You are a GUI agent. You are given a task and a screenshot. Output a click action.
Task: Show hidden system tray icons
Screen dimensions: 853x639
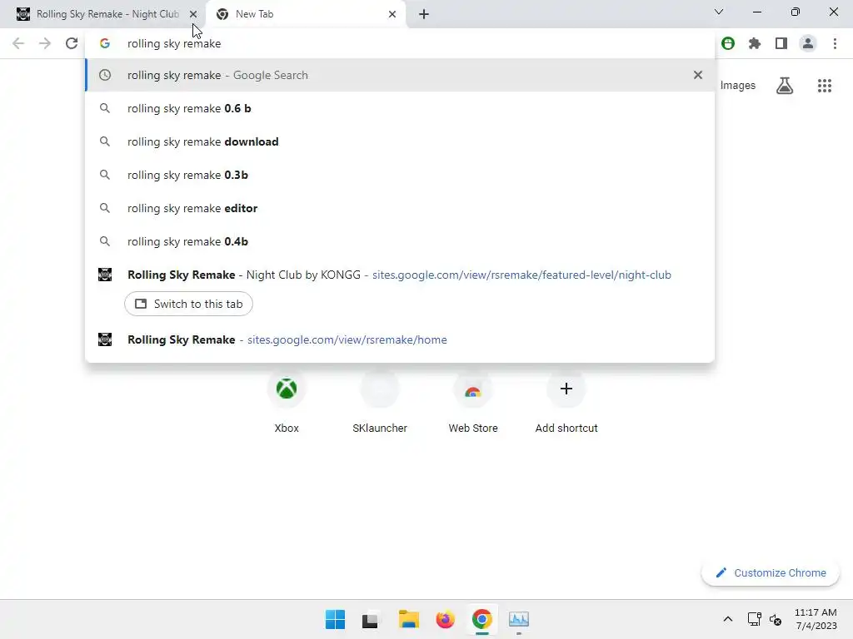click(x=728, y=619)
